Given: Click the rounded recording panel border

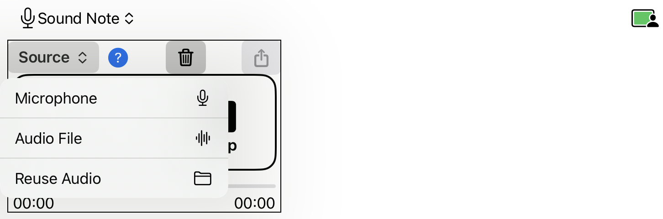Looking at the screenshot, I should [276, 123].
